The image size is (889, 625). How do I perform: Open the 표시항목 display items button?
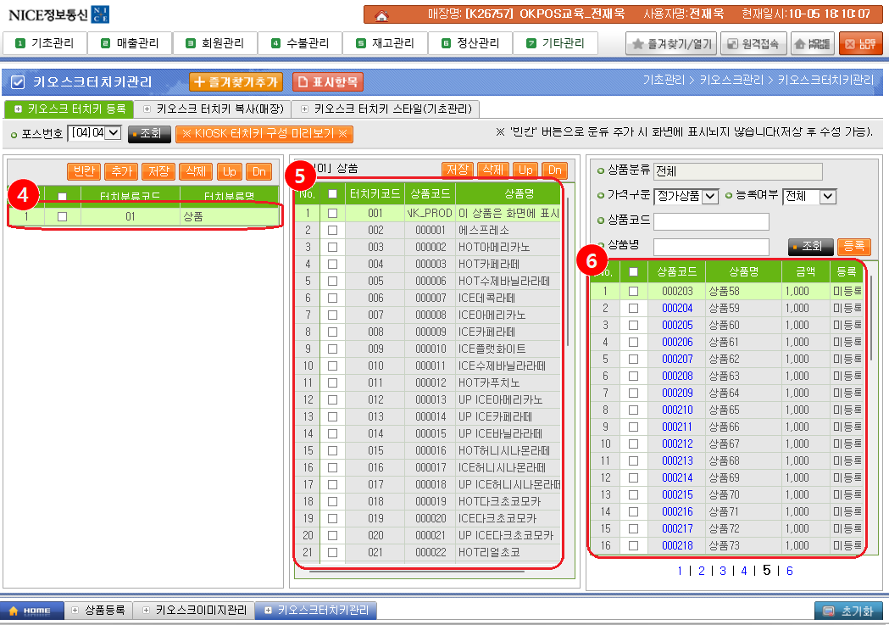328,82
